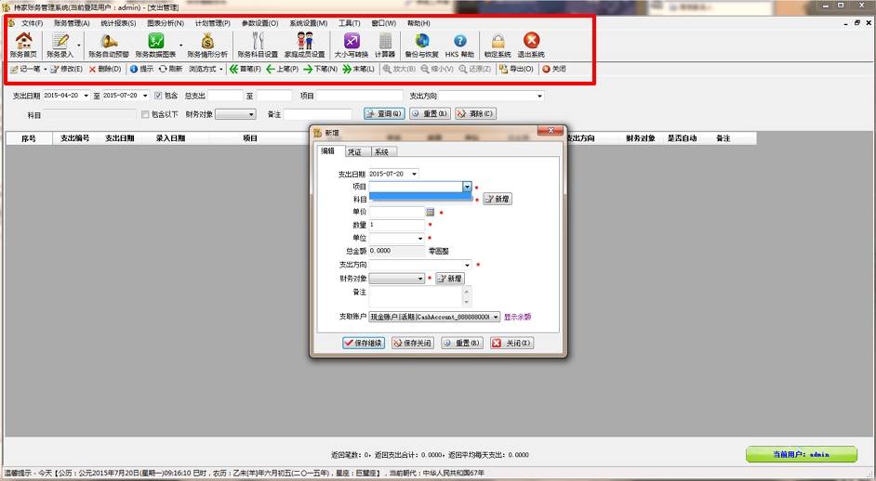Open the 单位 dropdown in the dialog
The height and width of the screenshot is (481, 876).
pyautogui.click(x=420, y=239)
